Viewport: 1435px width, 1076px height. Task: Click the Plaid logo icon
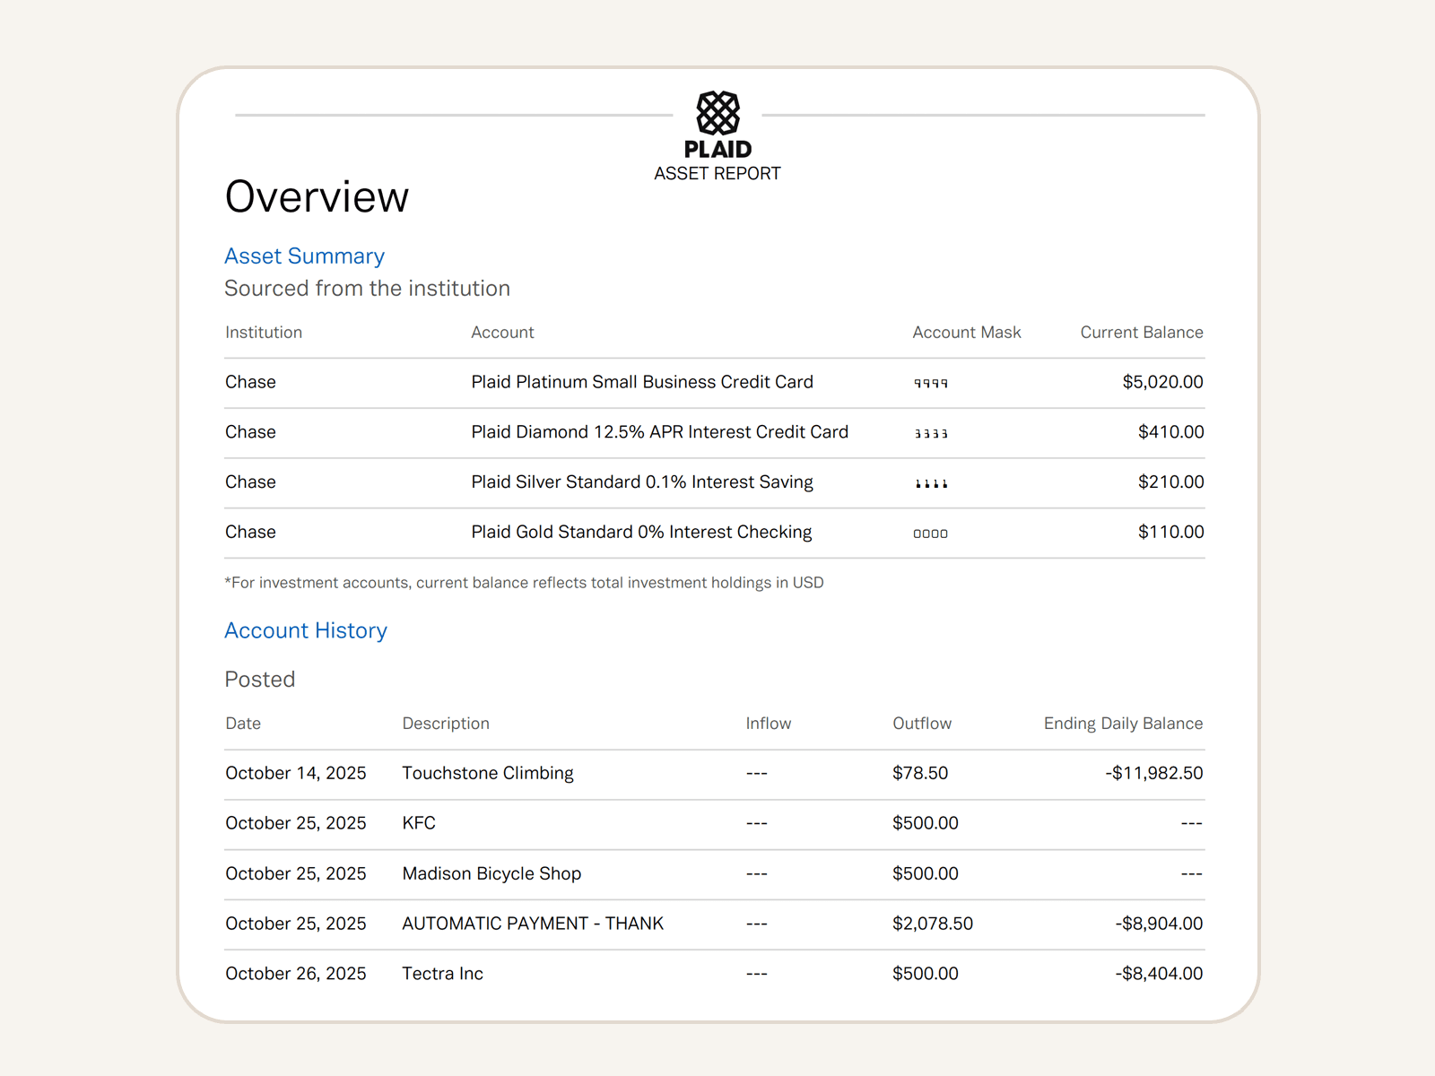[x=717, y=113]
